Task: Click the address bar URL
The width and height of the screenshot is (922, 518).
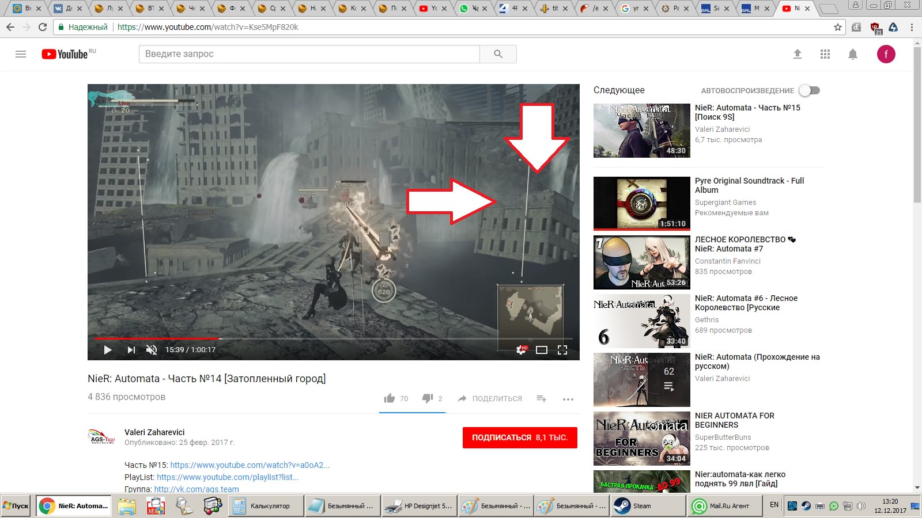Action: pos(208,27)
